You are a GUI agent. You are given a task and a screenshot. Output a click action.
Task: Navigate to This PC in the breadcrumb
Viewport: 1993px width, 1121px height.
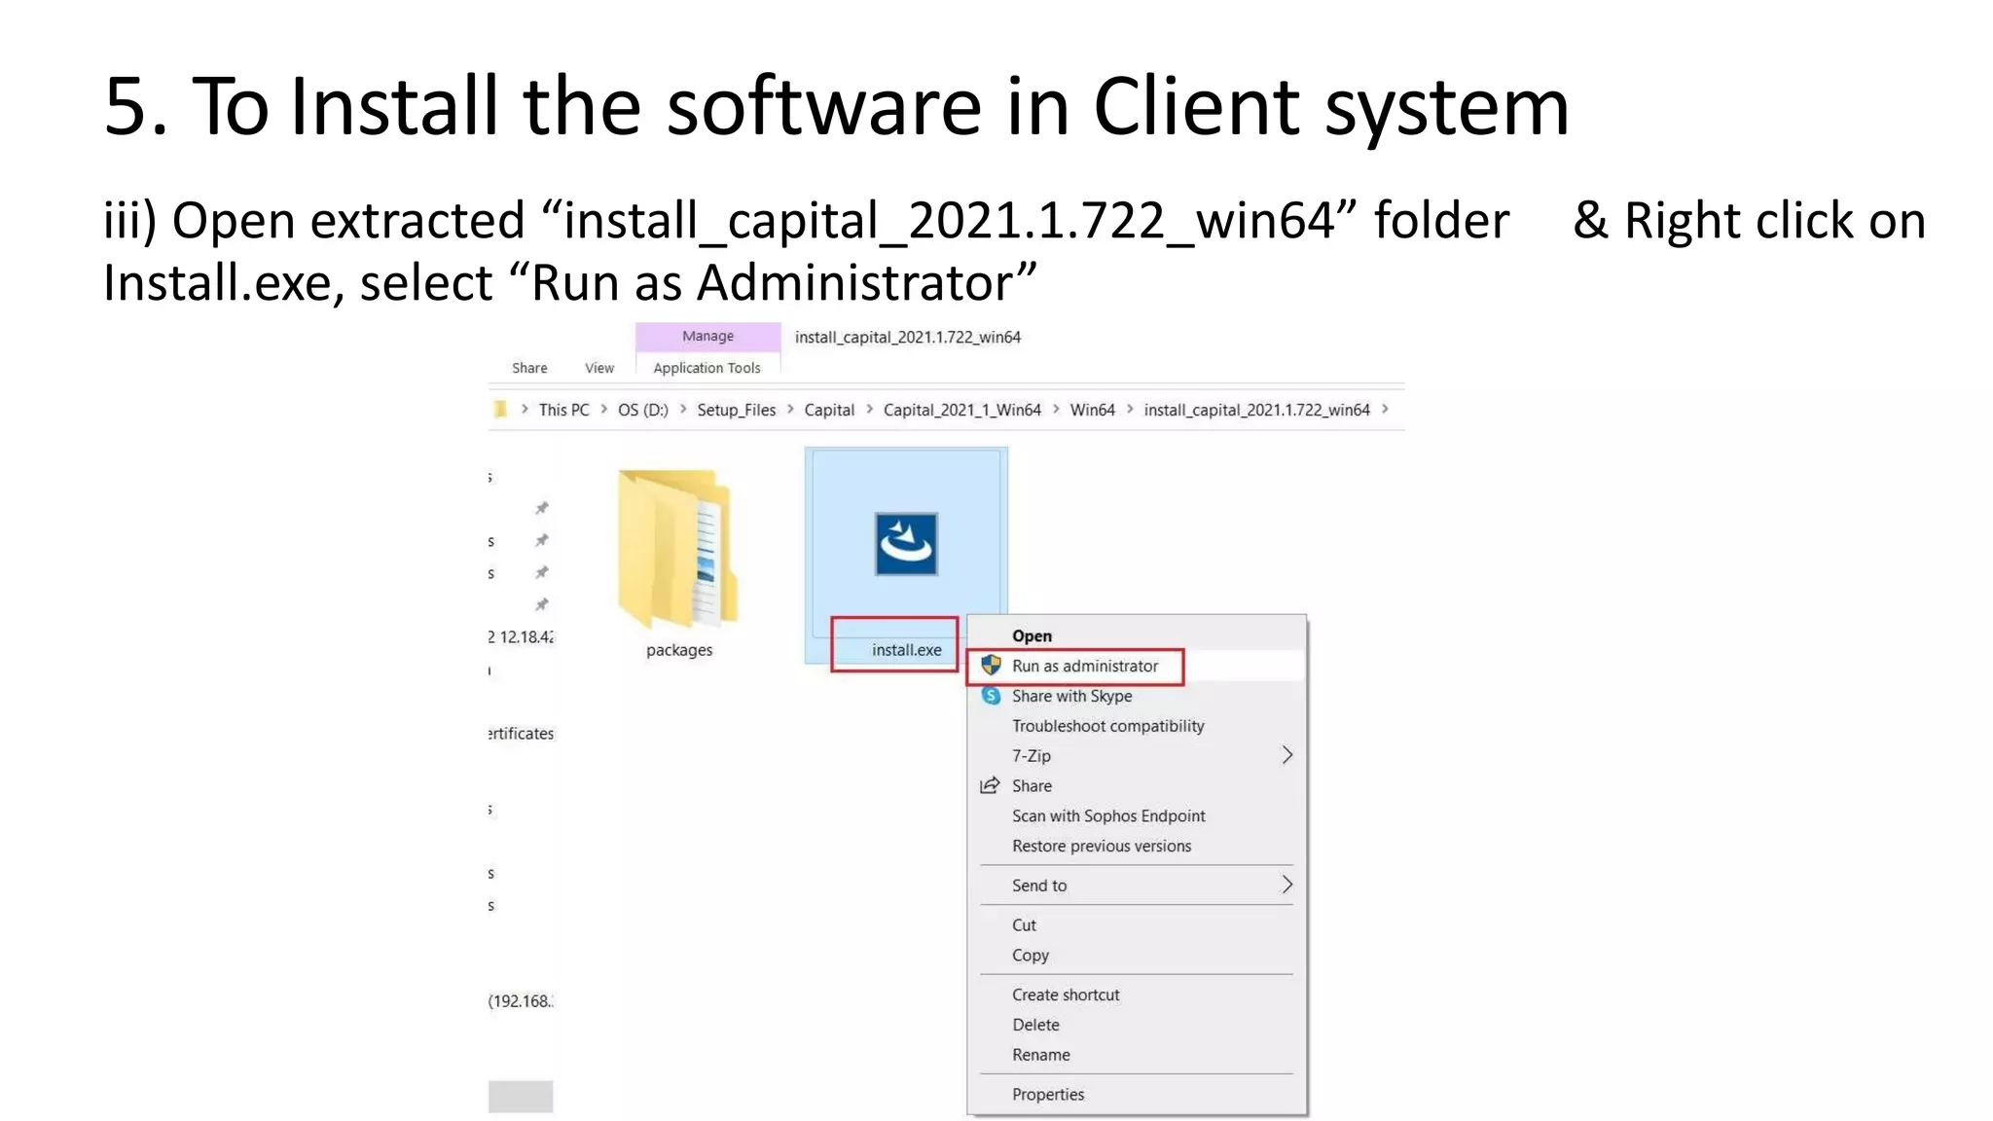point(563,410)
